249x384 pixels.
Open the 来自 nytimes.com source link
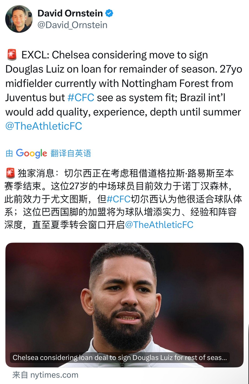(x=45, y=375)
